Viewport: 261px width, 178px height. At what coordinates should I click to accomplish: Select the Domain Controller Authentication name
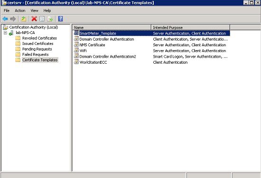[x=107, y=39]
